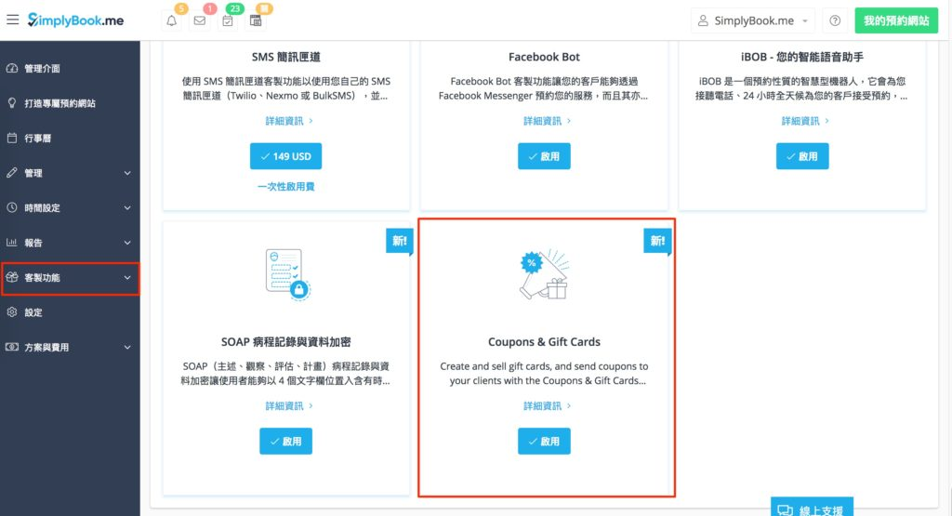This screenshot has width=952, height=516.
Task: Open 詳細資訊 link for Facebook Bot
Action: point(547,121)
